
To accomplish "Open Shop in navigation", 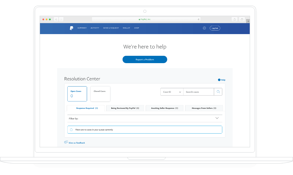I will (x=137, y=28).
